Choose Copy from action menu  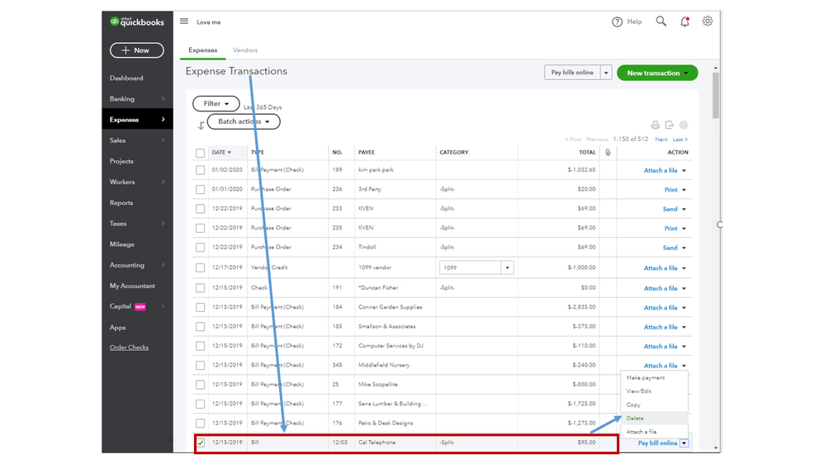654,405
